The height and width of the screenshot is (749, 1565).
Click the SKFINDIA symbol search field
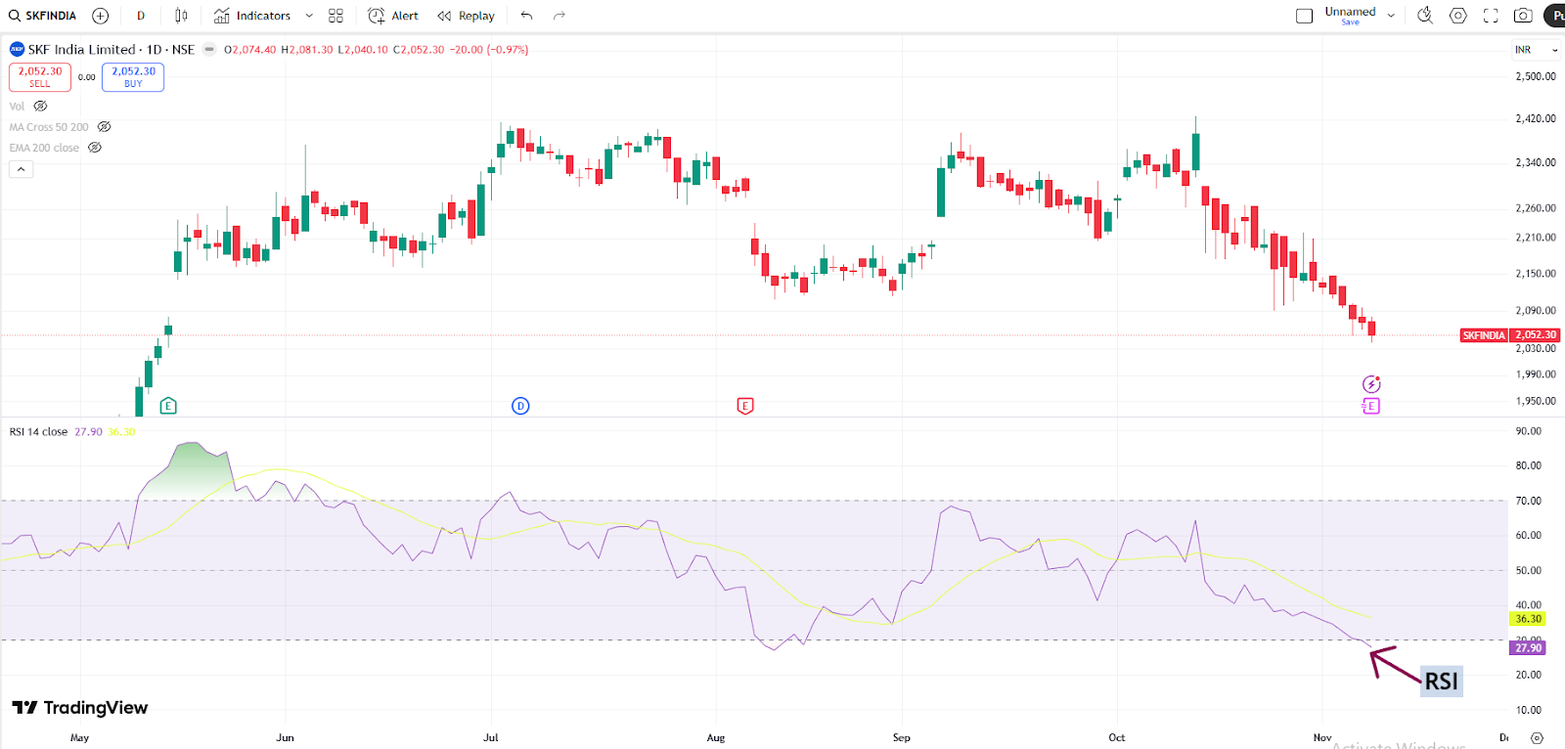[43, 16]
